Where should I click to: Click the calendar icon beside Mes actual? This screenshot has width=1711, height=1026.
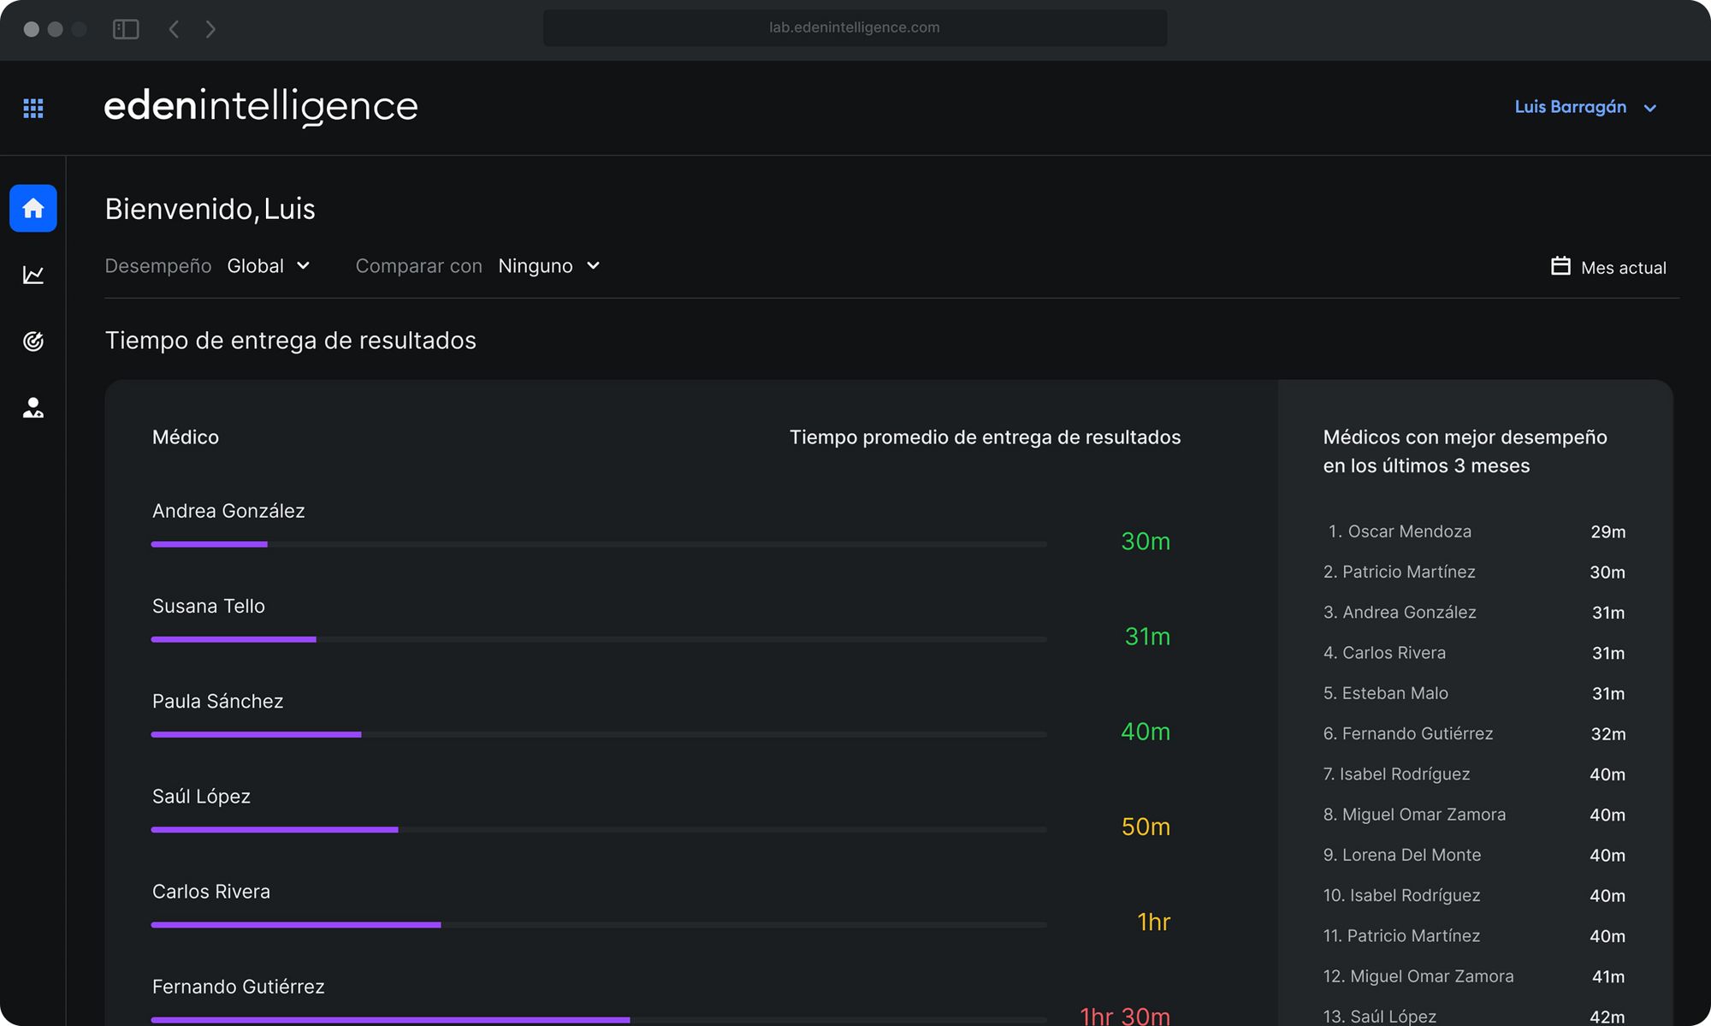[1560, 266]
